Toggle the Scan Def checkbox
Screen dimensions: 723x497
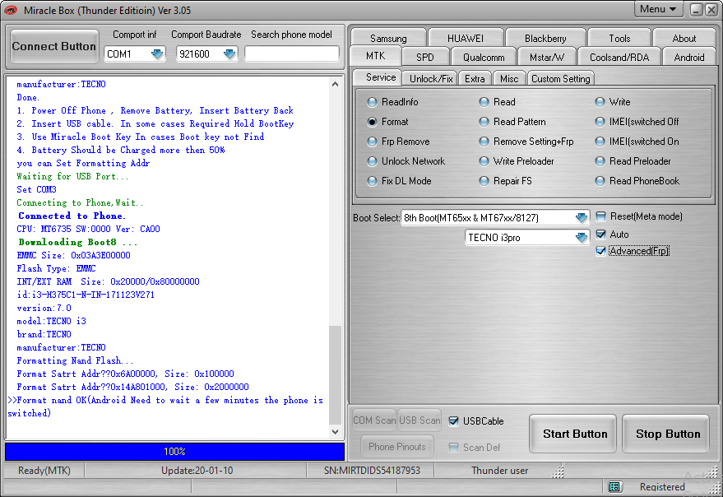454,447
